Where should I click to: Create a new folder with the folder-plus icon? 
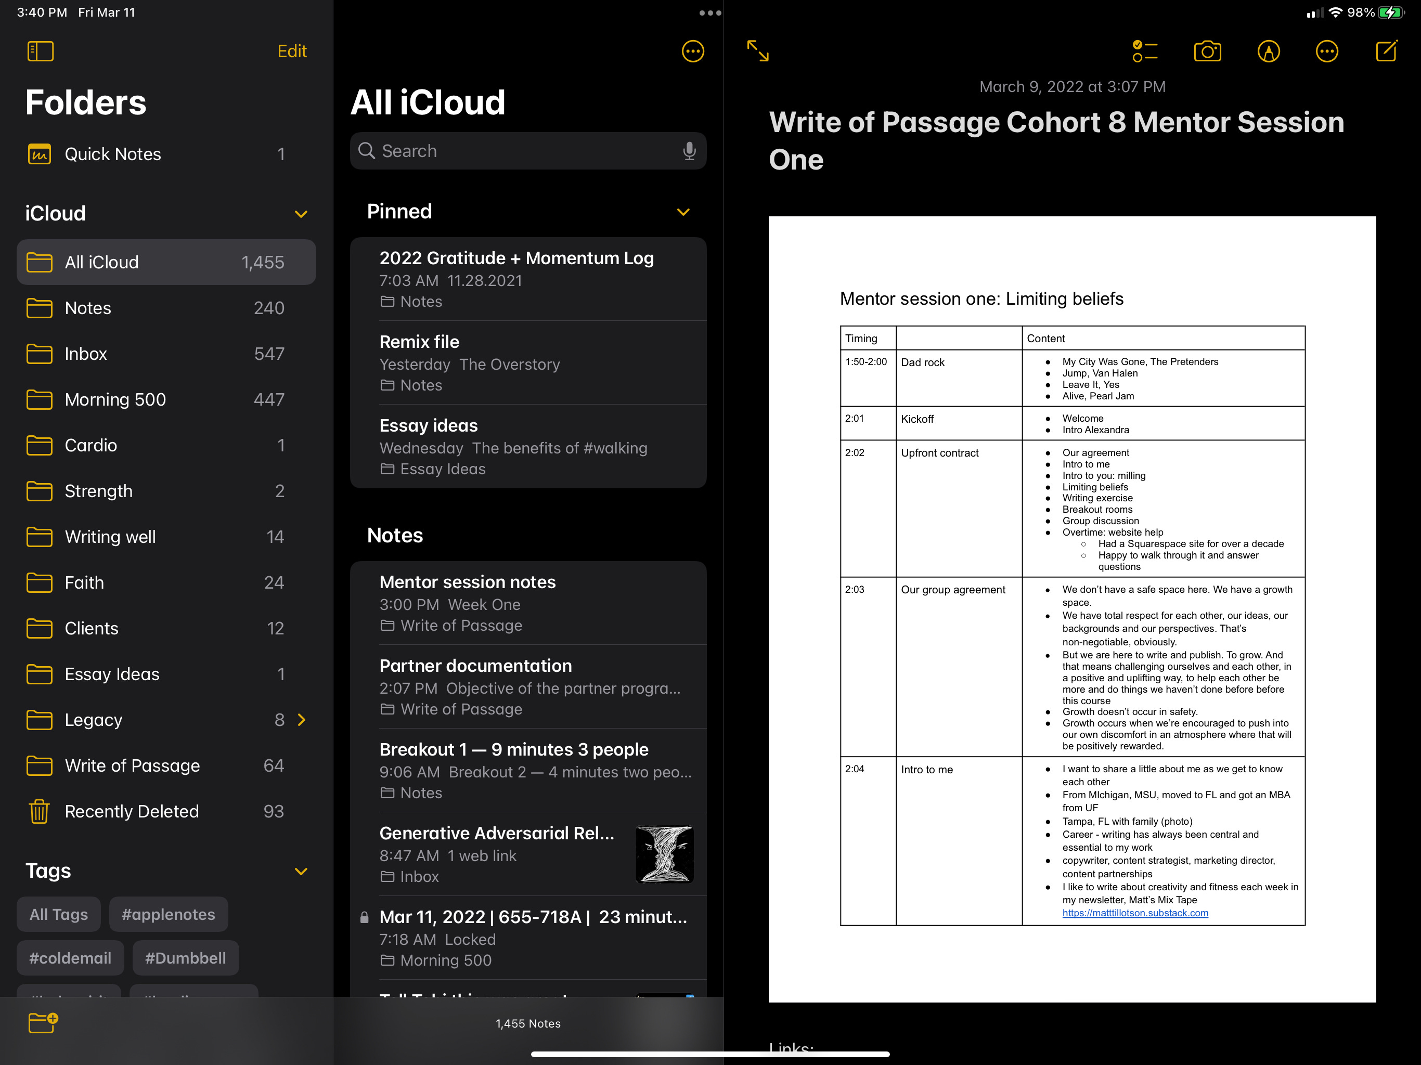click(43, 1022)
